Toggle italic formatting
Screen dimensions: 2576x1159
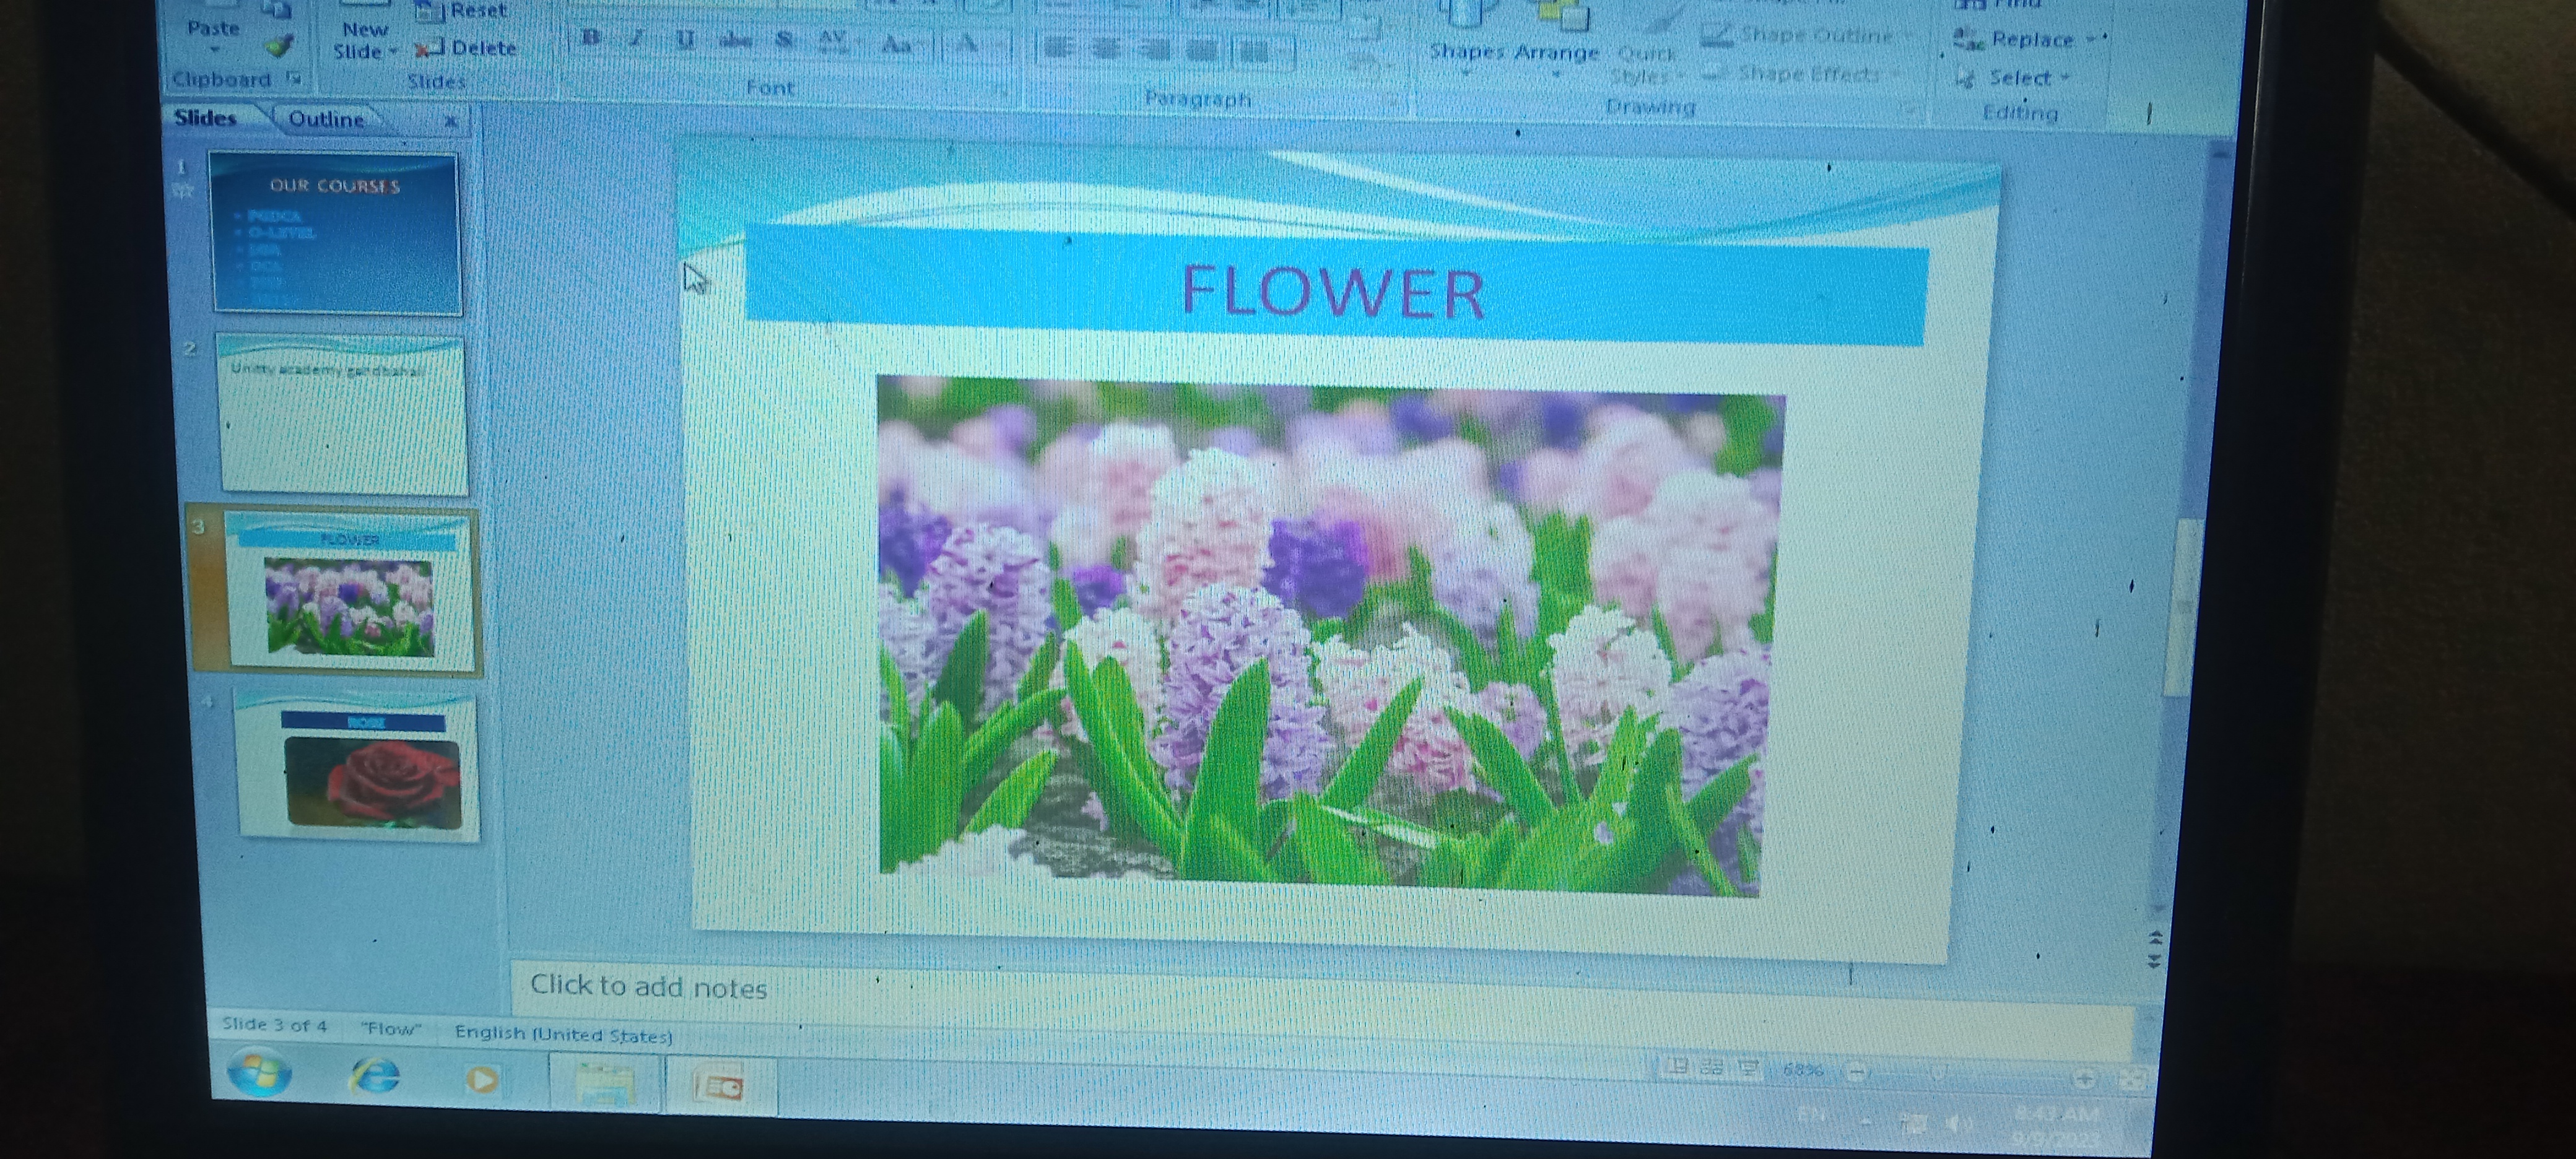point(636,39)
